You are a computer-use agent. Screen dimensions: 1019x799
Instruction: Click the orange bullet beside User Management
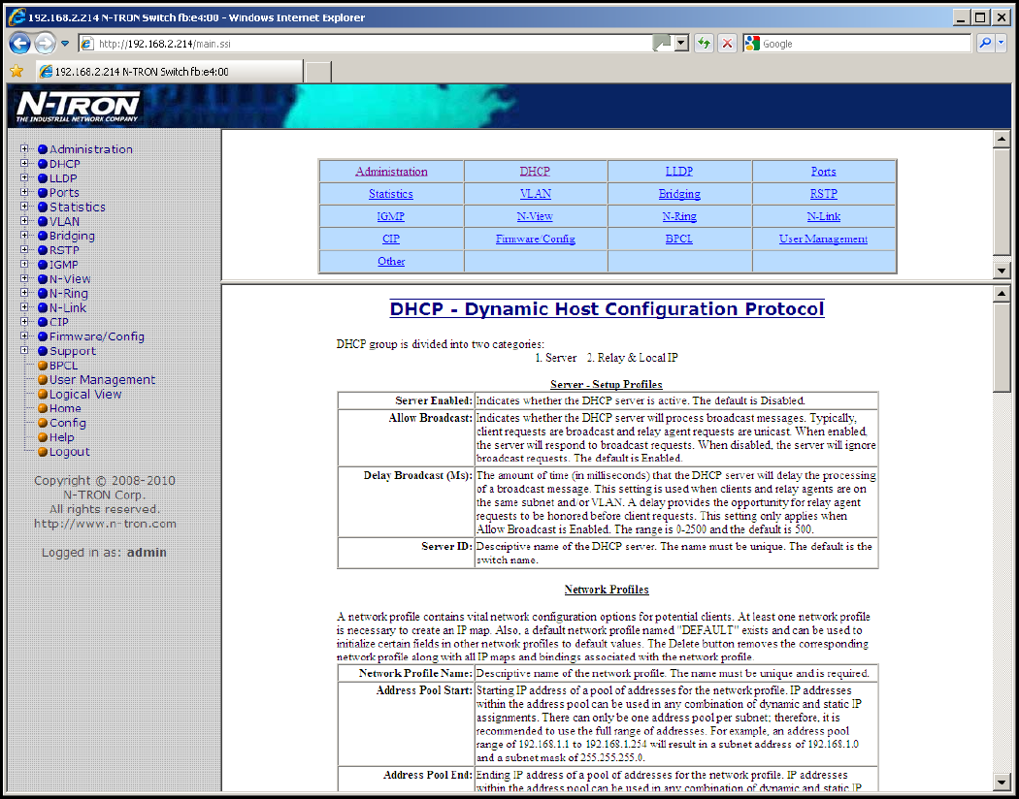click(x=43, y=380)
